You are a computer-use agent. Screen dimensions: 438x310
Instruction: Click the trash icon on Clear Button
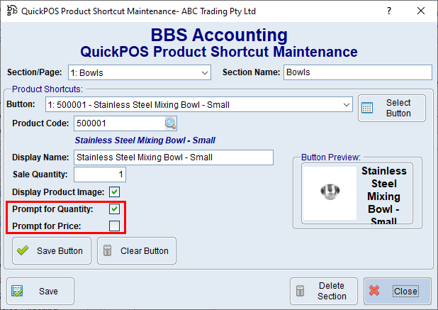point(108,250)
